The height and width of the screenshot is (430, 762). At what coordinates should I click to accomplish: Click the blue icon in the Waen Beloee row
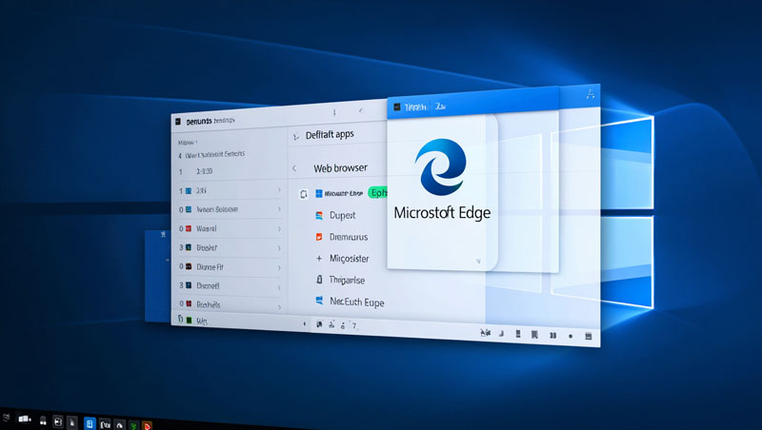[x=189, y=209]
